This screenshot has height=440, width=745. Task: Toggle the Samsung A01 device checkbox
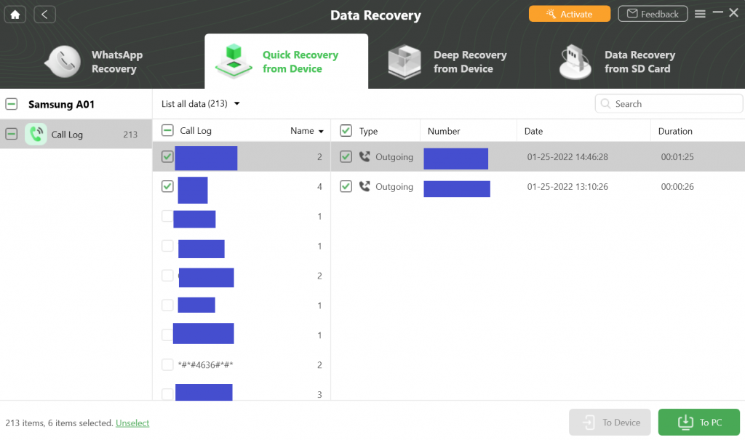coord(12,104)
